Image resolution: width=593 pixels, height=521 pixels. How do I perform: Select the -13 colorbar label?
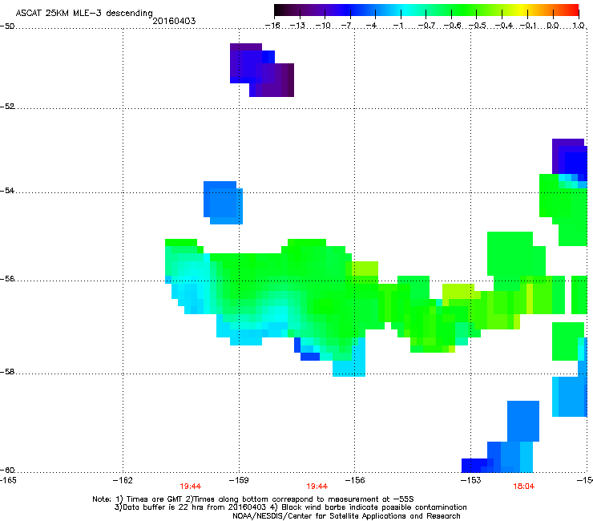(x=297, y=26)
